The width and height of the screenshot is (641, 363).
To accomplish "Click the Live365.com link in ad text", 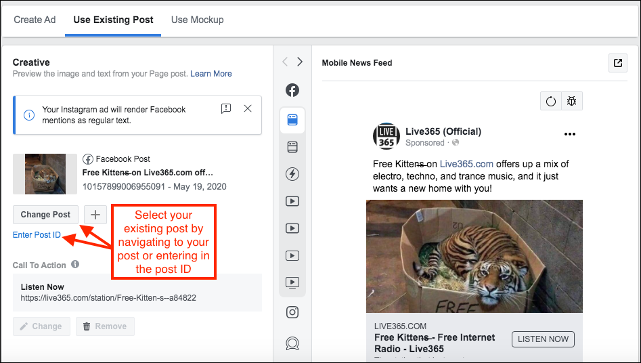I will coord(466,164).
